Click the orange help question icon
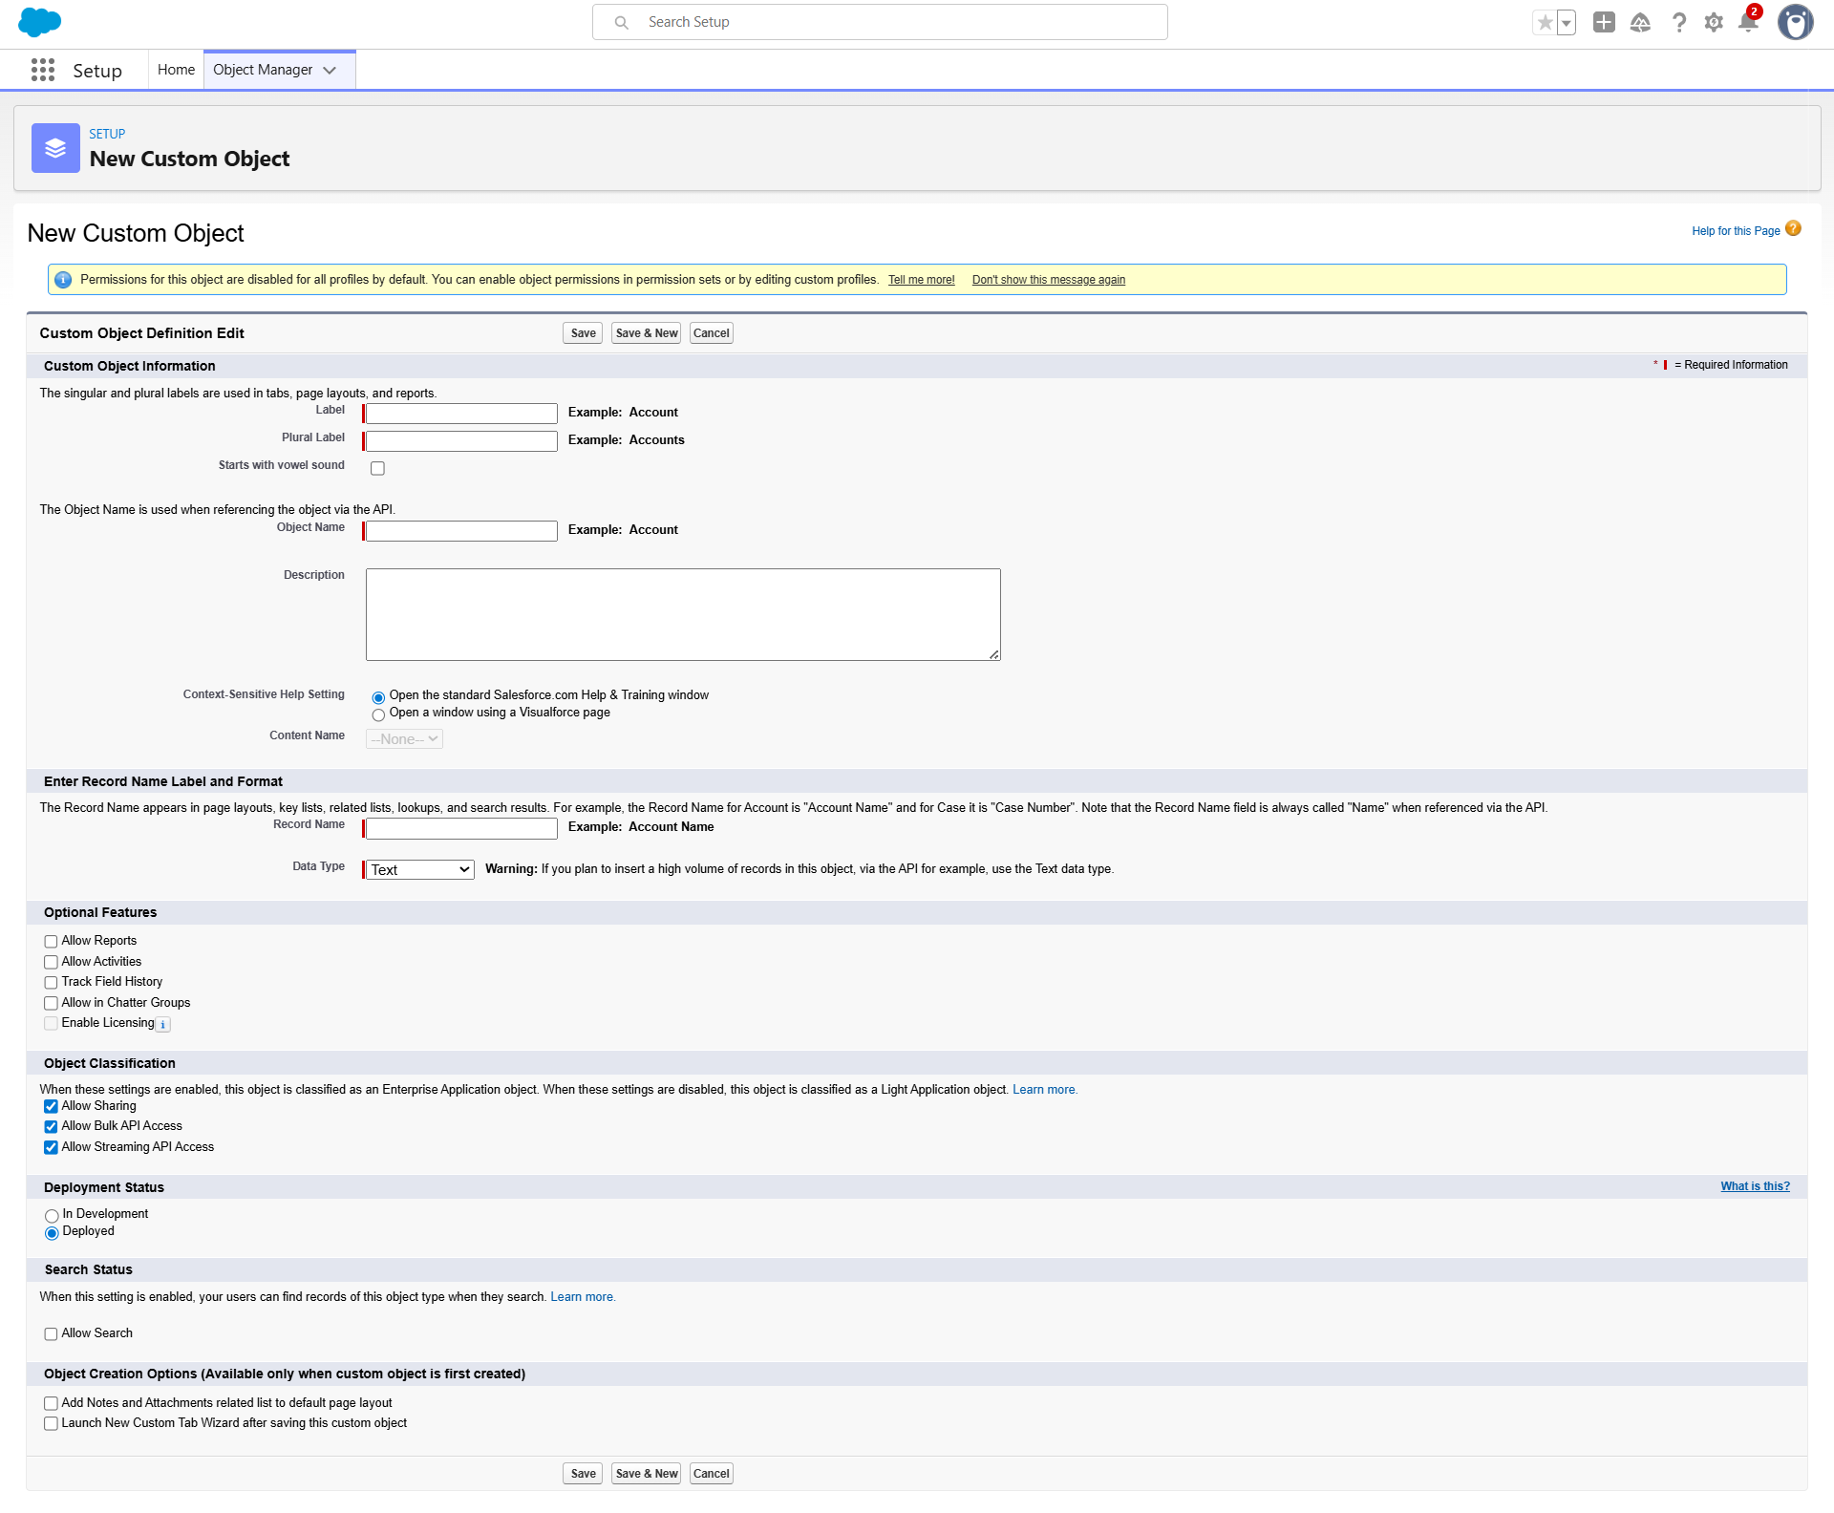Screen dimensions: 1834x1513 pos(1793,228)
